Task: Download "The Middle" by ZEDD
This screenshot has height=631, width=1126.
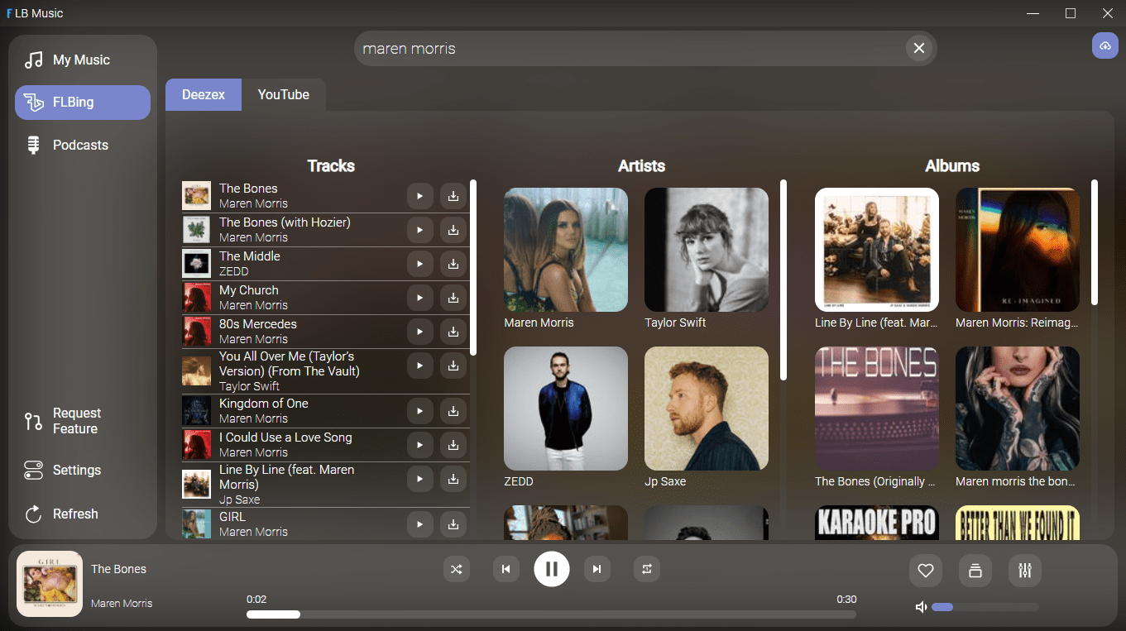Action: (453, 263)
